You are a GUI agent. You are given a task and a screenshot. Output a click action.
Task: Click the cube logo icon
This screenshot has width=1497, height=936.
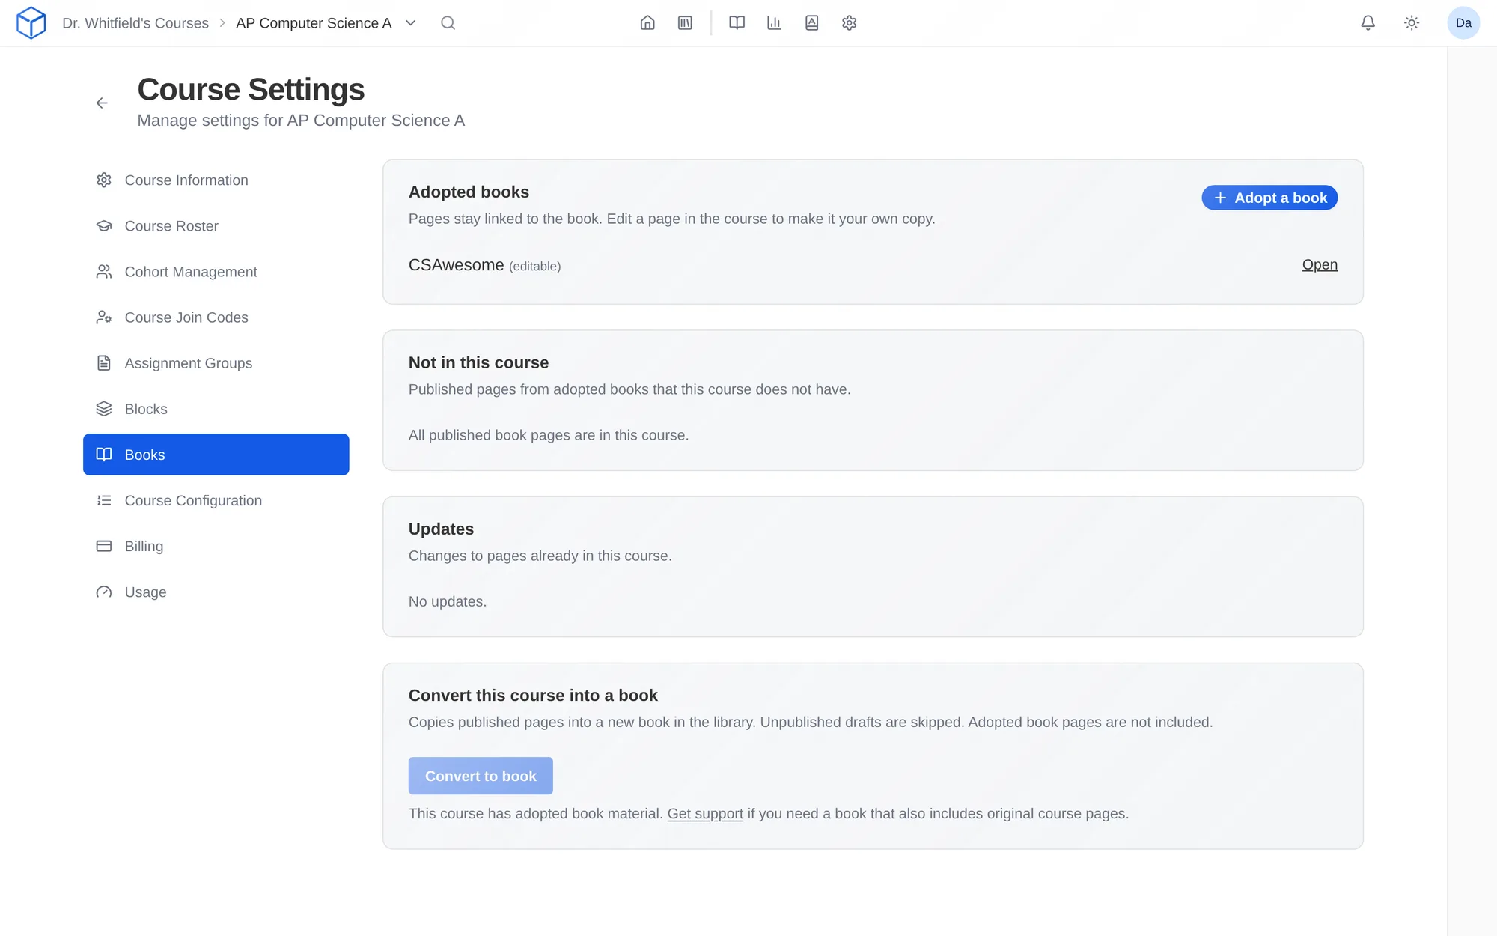pyautogui.click(x=31, y=22)
